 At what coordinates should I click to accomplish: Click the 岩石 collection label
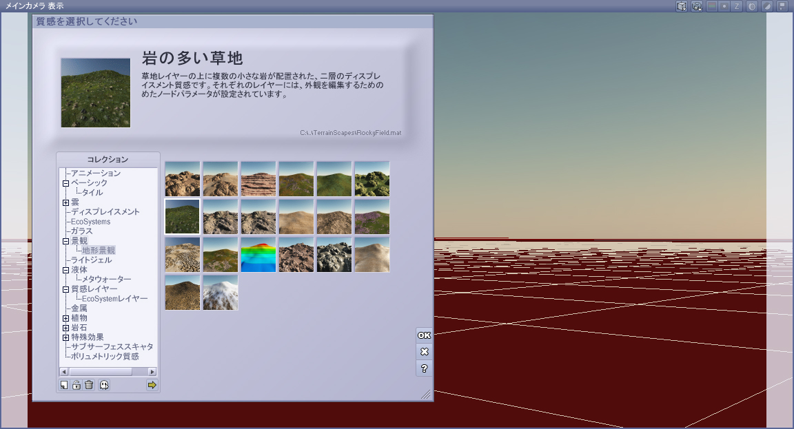pos(79,327)
